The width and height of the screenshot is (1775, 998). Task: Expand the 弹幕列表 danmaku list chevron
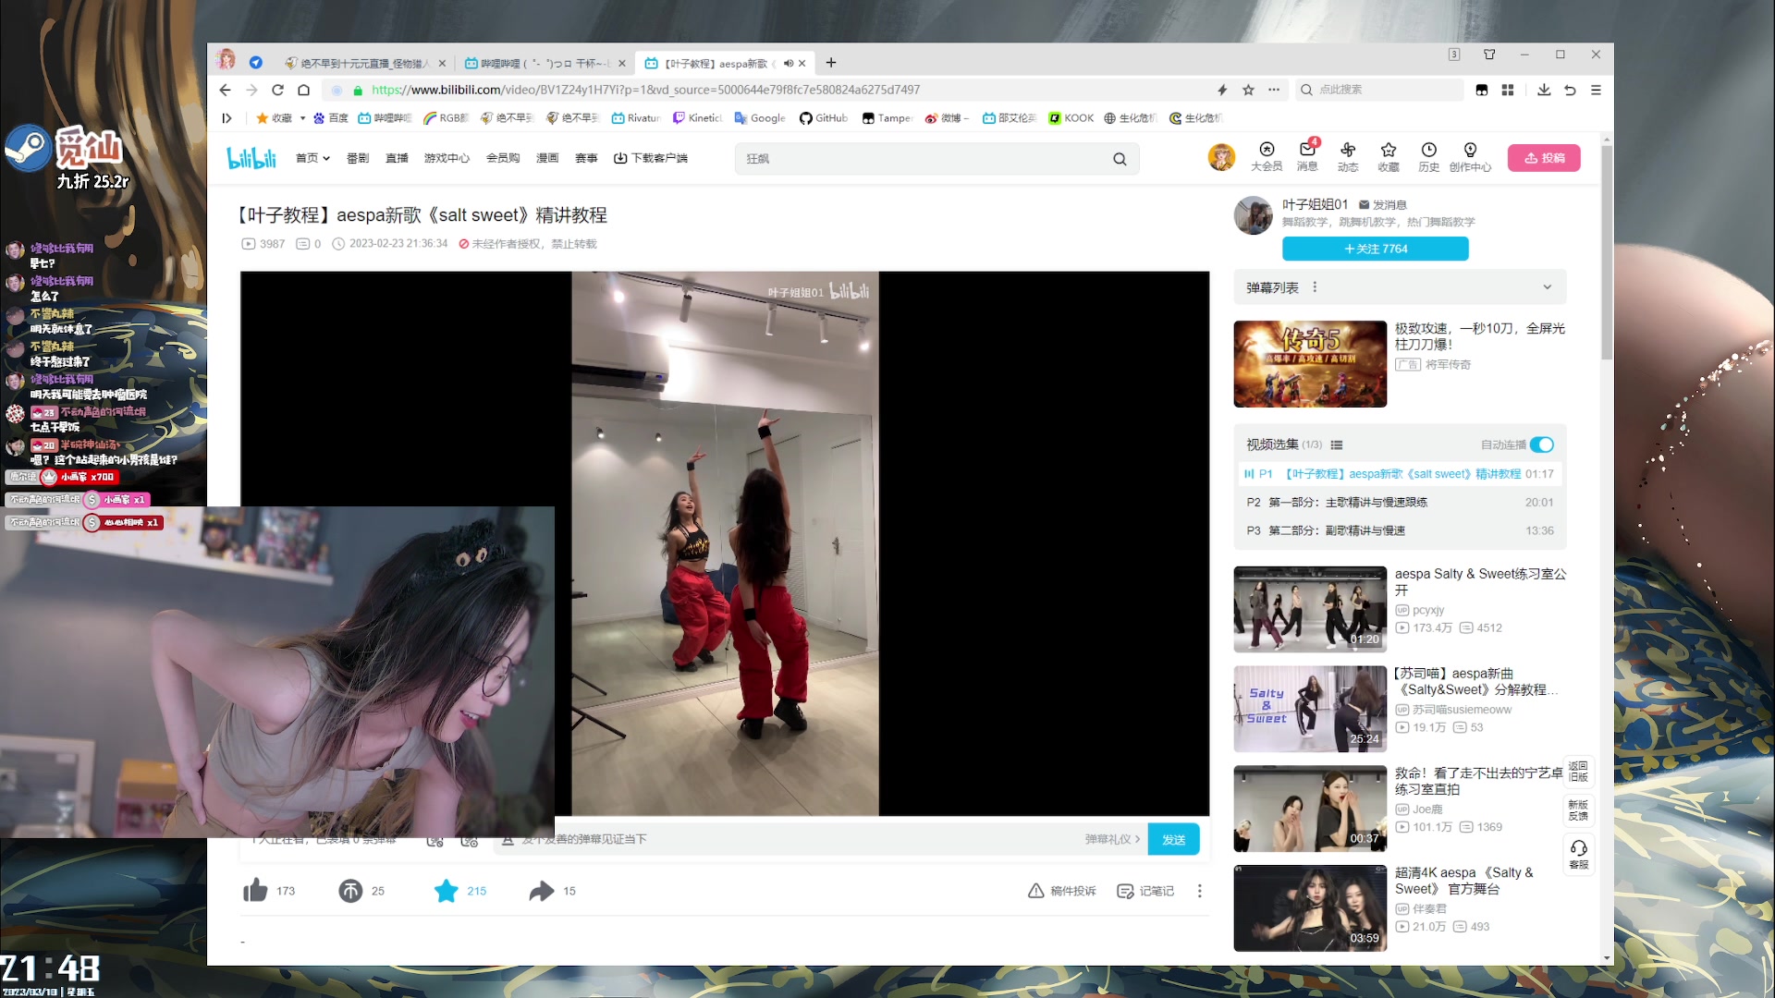[x=1548, y=287]
